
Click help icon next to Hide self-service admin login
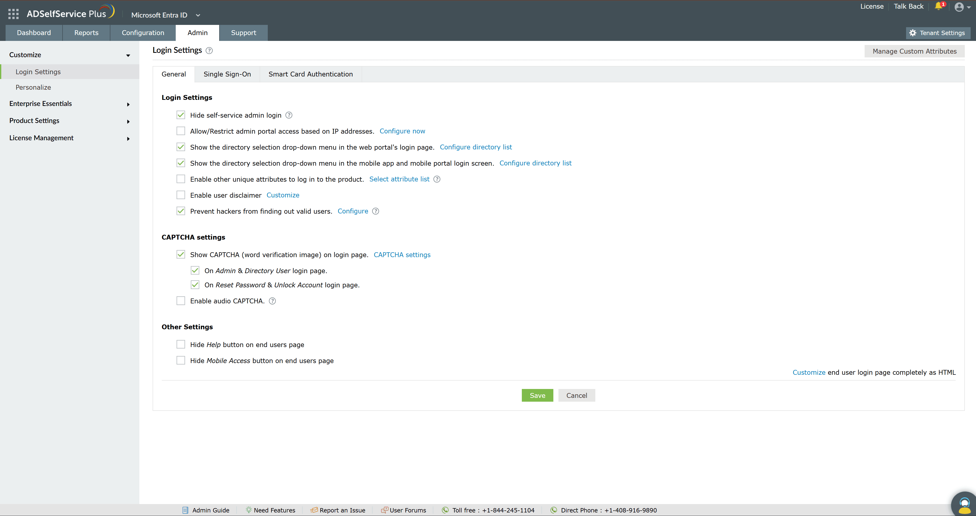tap(289, 115)
